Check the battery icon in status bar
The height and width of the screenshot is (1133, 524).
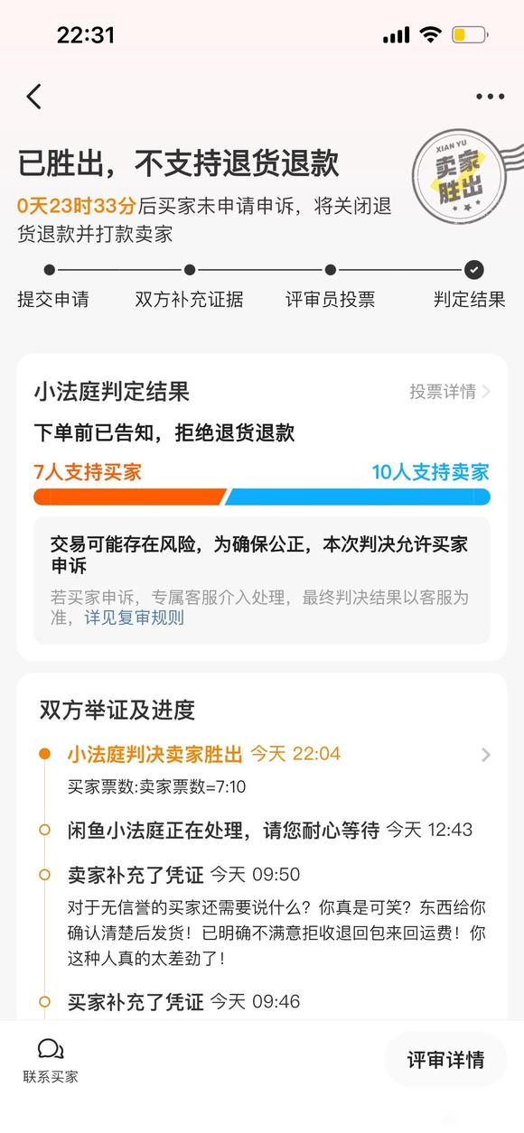pos(470,35)
